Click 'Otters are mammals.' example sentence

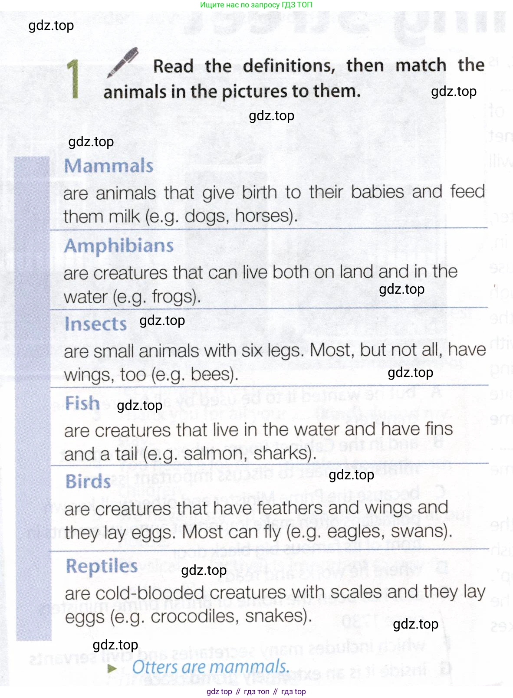pyautogui.click(x=211, y=667)
